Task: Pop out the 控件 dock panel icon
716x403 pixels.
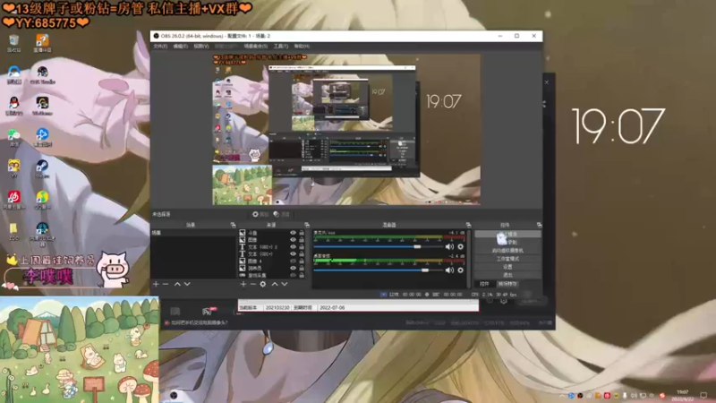Action: (540, 225)
